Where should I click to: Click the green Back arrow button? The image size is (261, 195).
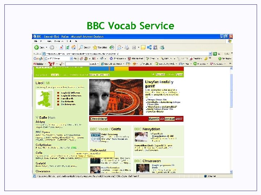37,47
